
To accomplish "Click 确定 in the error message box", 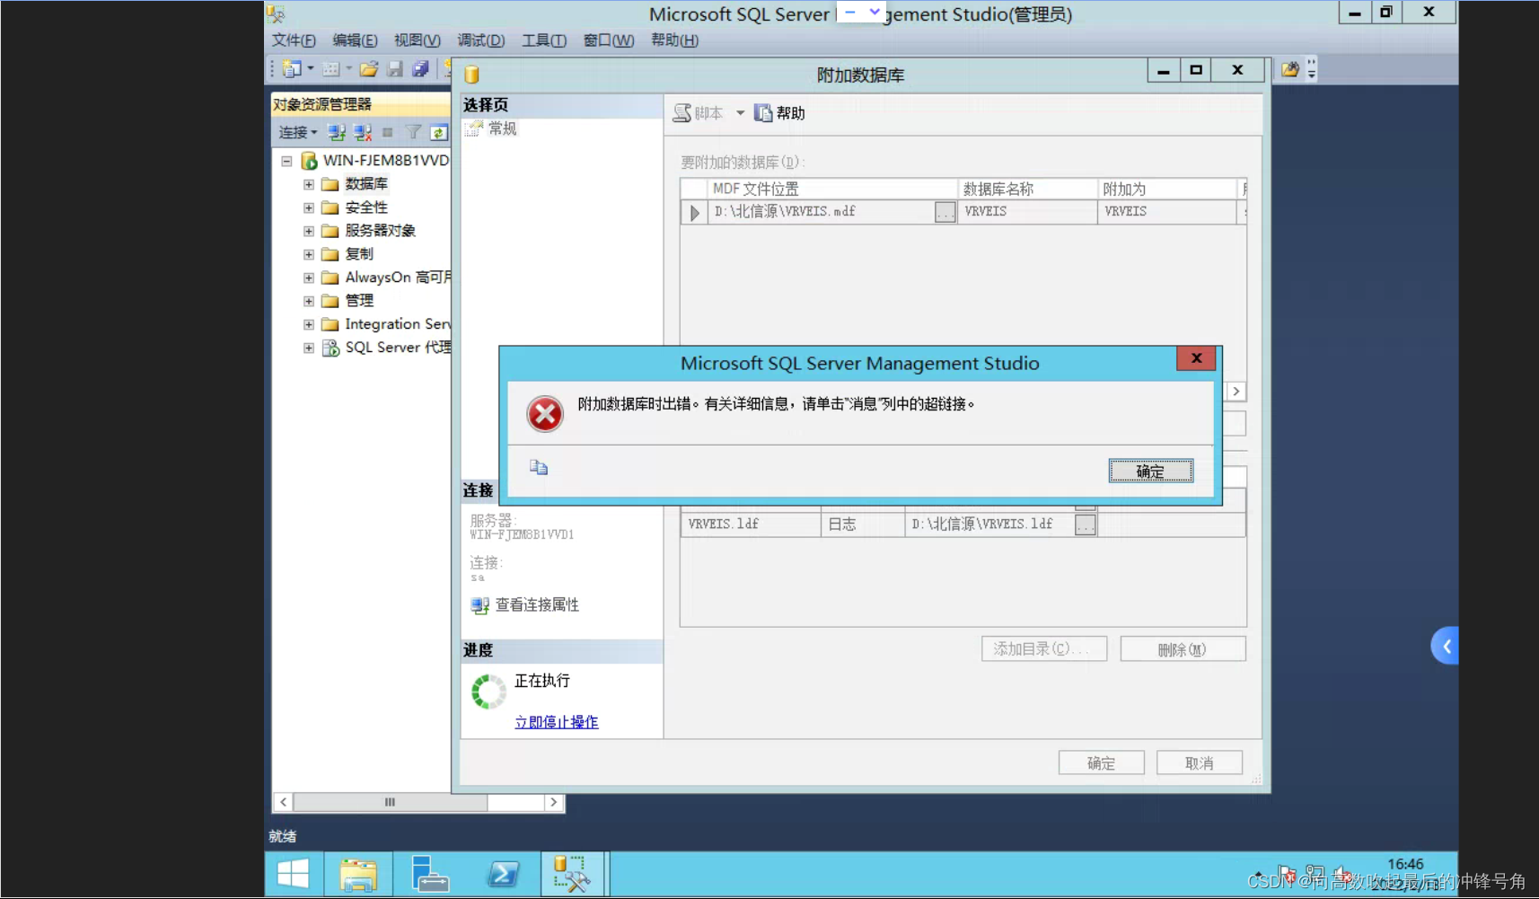I will click(x=1151, y=471).
